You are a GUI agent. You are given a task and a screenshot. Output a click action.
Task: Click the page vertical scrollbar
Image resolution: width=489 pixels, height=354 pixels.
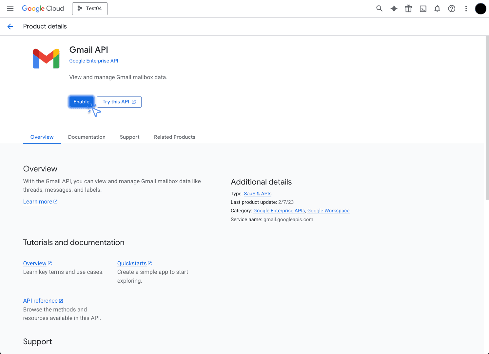[x=487, y=118]
